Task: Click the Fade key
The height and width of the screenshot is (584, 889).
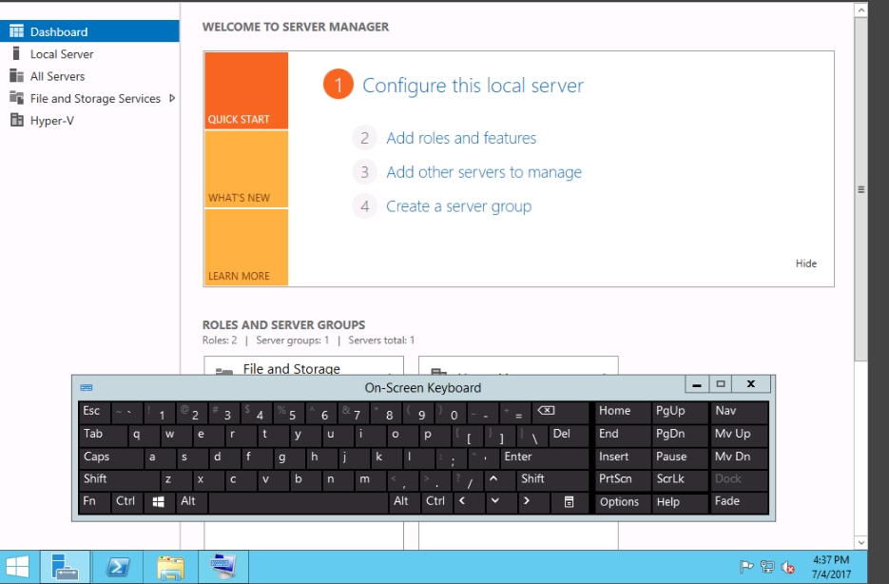Action: point(740,502)
